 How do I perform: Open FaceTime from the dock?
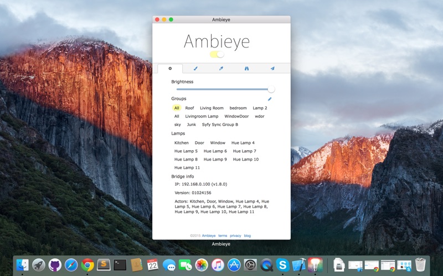[x=186, y=265]
